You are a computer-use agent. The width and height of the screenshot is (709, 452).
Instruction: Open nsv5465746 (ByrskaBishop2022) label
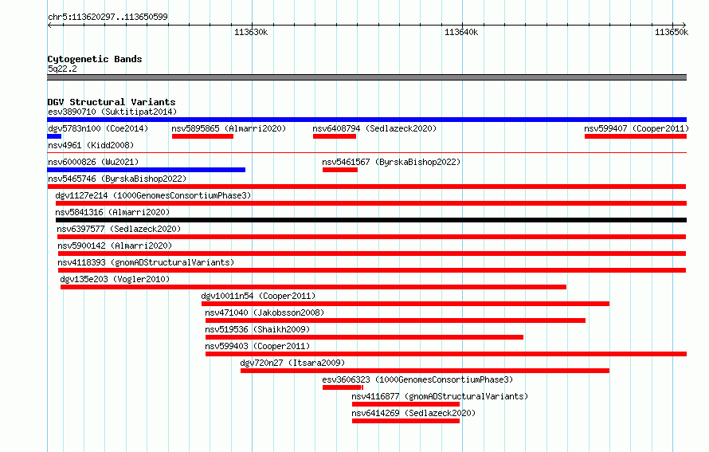click(117, 179)
